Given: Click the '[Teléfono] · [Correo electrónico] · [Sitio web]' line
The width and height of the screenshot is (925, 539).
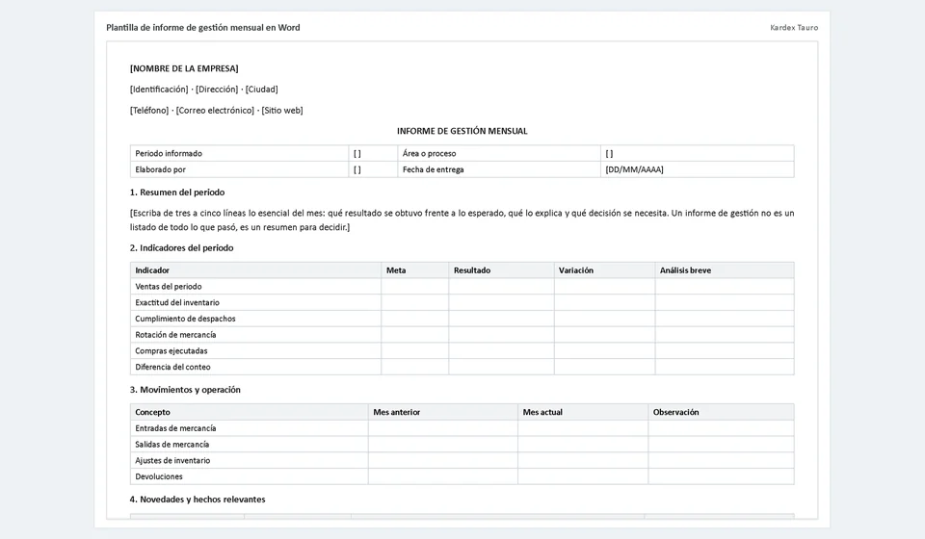Looking at the screenshot, I should click(217, 110).
